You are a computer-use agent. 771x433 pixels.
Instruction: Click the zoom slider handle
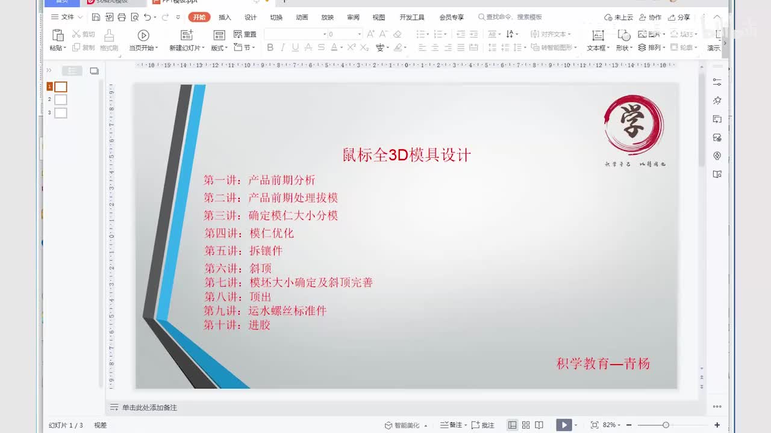(666, 425)
